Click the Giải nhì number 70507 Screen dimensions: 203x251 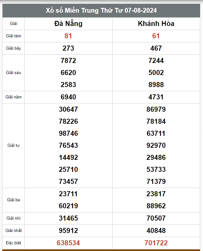pyautogui.click(x=156, y=218)
